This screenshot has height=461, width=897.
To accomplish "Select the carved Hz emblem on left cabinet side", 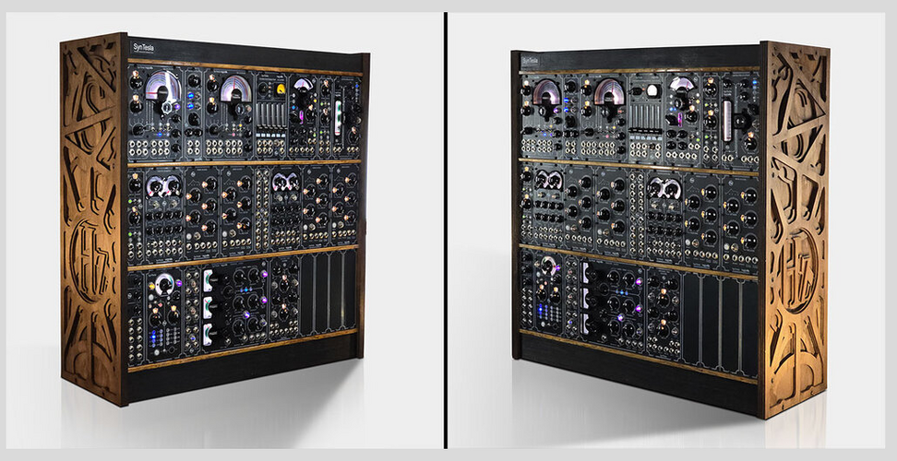I will 90,262.
